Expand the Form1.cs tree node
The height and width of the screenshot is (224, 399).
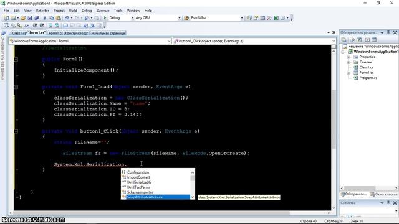coord(349,73)
